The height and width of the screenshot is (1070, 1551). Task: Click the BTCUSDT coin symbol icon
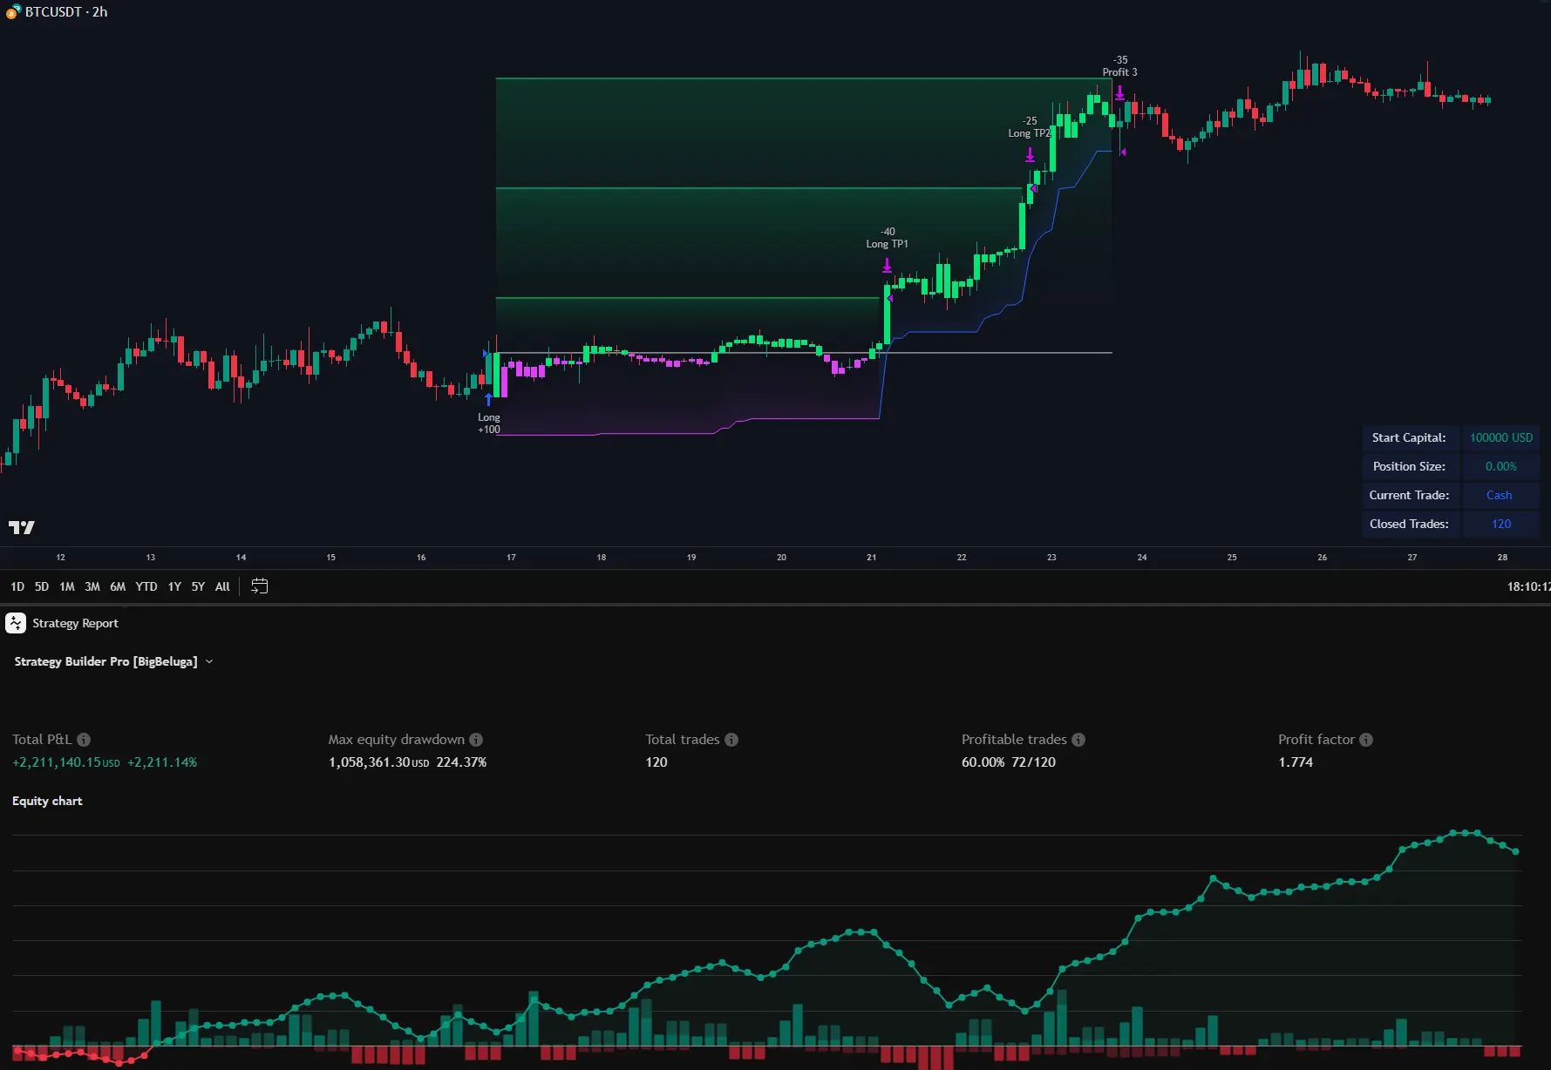pyautogui.click(x=13, y=12)
